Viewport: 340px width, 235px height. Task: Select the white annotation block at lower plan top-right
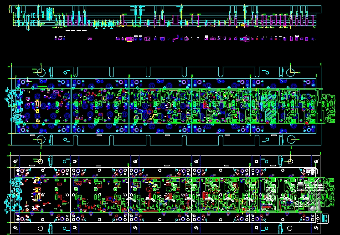310,171
